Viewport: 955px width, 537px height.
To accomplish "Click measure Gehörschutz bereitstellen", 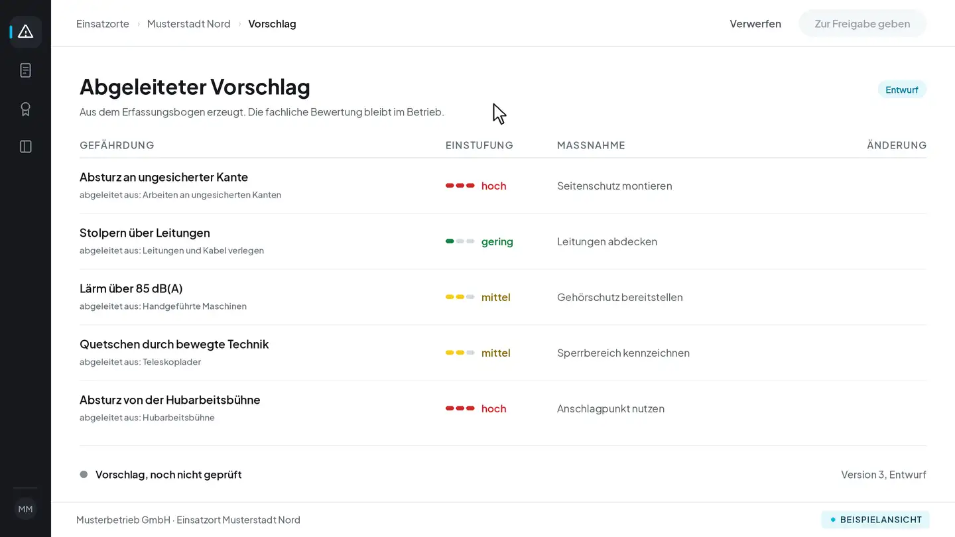I will click(620, 297).
